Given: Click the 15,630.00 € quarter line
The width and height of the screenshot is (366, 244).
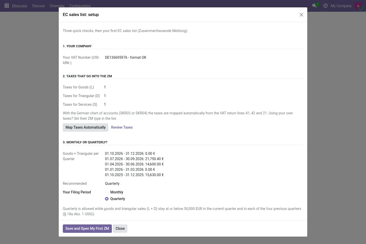Looking at the screenshot, I should 134,175.
